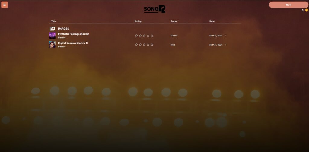Sort by Rating column header
This screenshot has height=152, width=309.
[138, 21]
